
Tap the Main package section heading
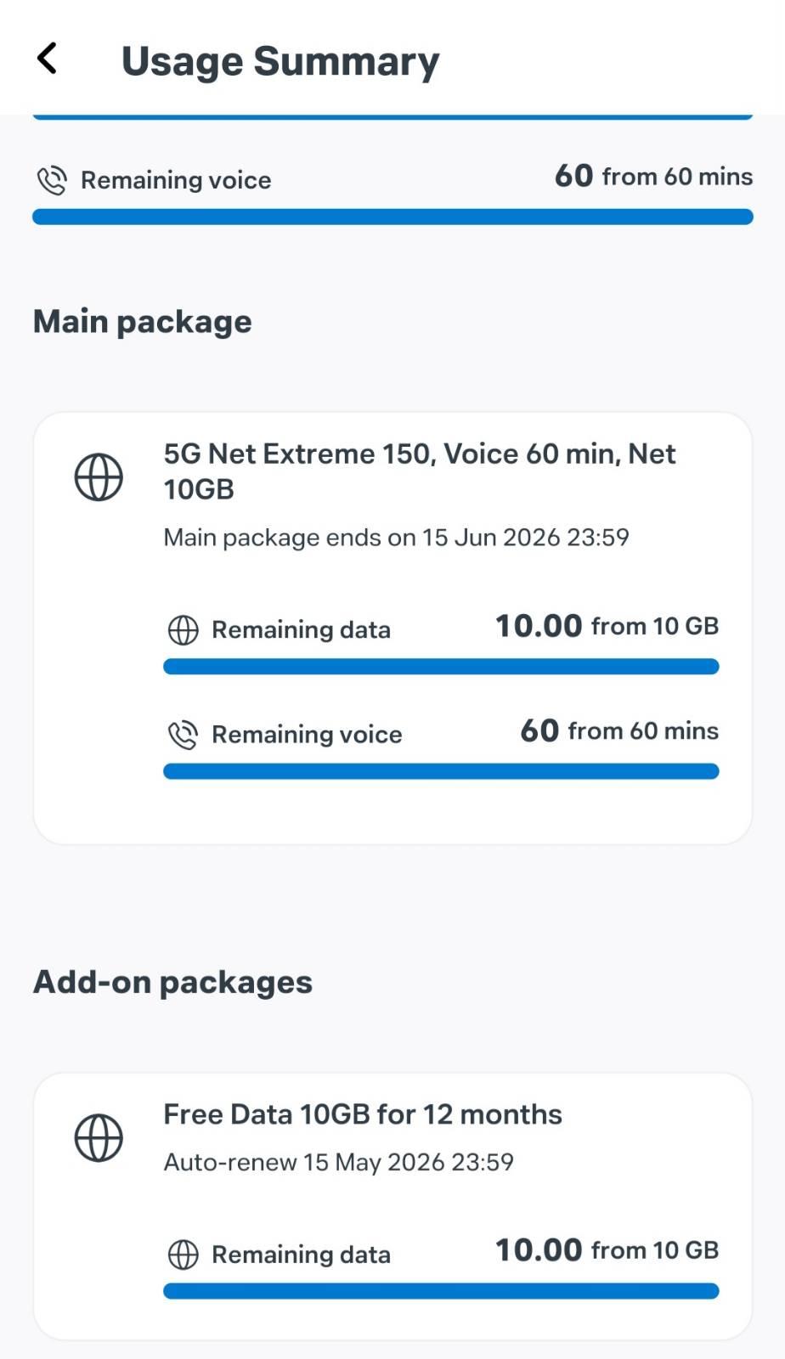pyautogui.click(x=143, y=322)
